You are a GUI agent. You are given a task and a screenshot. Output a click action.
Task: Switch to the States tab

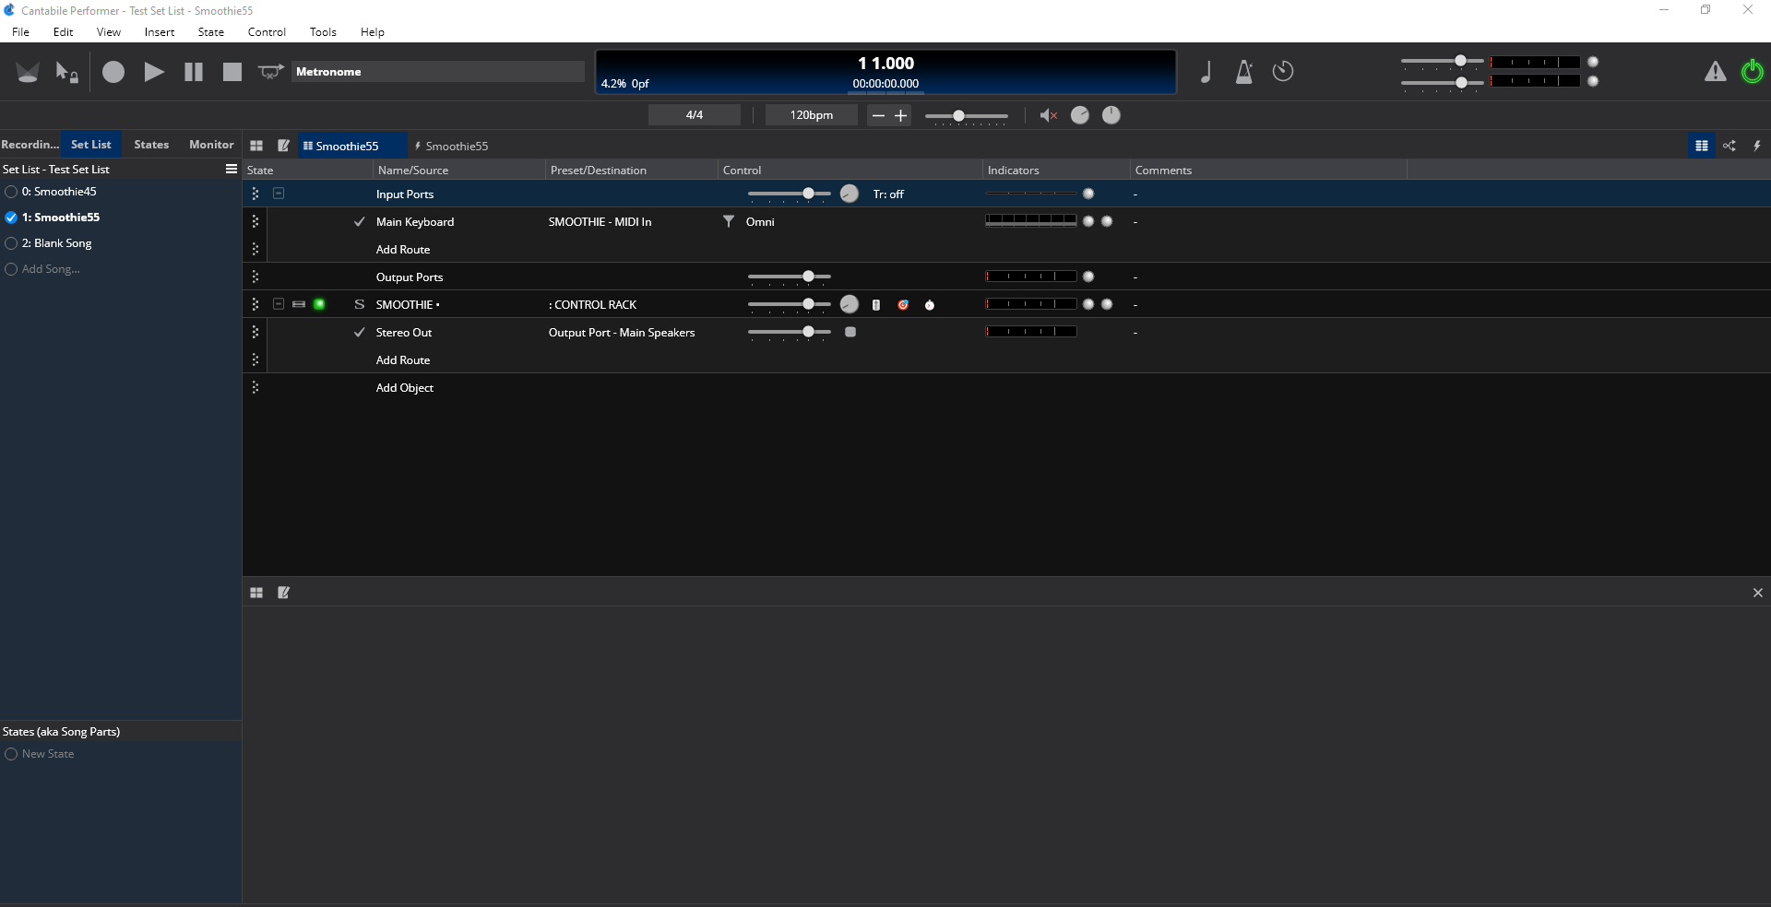click(x=151, y=145)
